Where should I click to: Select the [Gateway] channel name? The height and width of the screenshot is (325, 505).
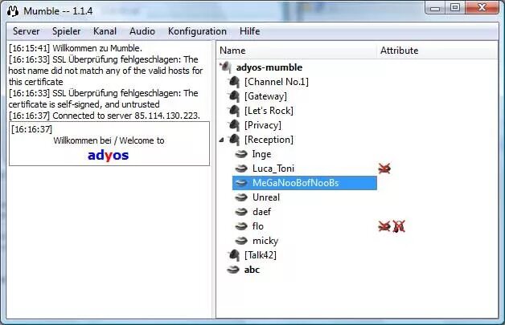point(265,96)
